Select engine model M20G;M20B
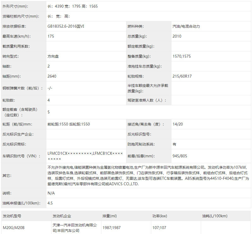Image resolution: width=252 pixels, height=234 pixels. (x=14, y=228)
